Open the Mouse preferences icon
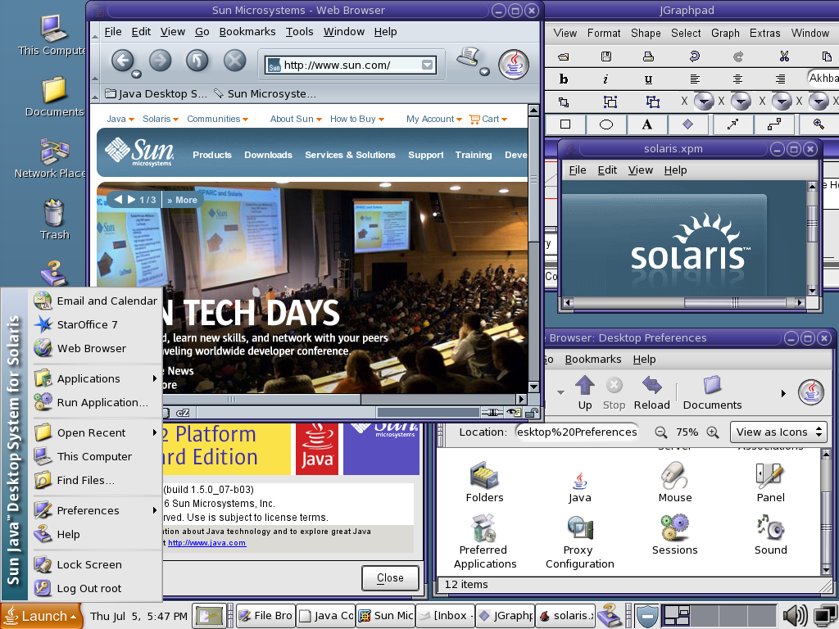 click(675, 482)
